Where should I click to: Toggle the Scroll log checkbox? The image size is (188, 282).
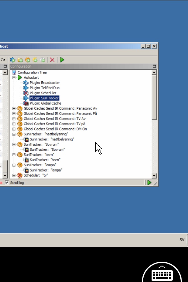(7, 182)
